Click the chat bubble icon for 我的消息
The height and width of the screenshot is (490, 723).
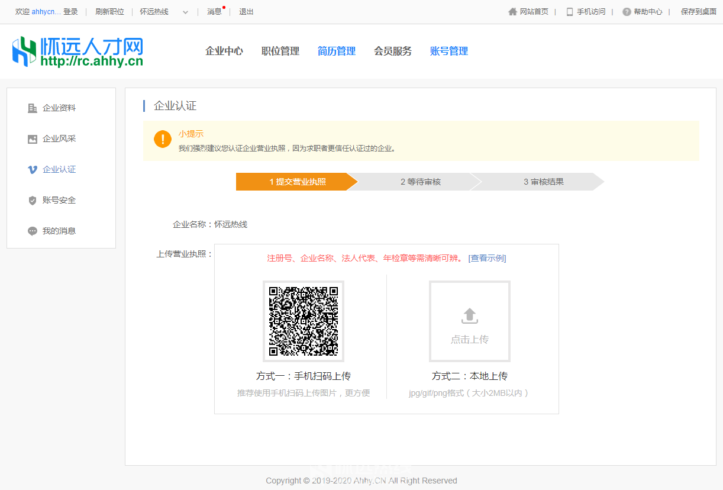click(33, 231)
